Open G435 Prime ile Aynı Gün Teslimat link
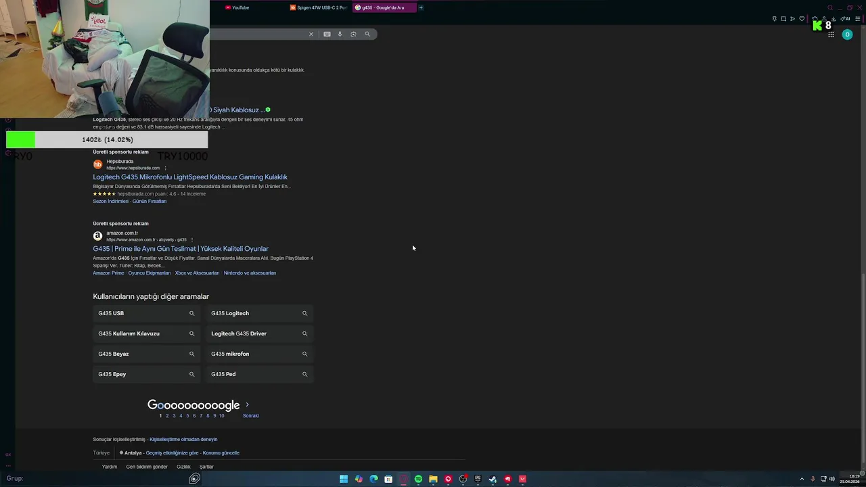 pyautogui.click(x=181, y=249)
